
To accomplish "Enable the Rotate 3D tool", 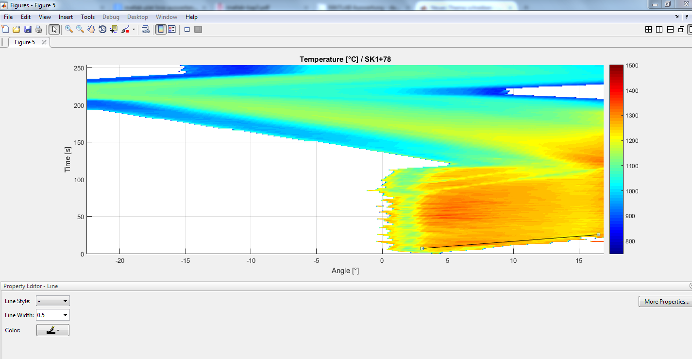I will click(102, 30).
